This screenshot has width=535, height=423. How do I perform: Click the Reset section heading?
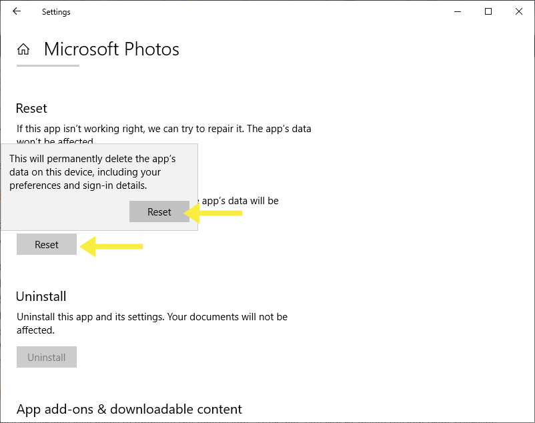click(31, 109)
